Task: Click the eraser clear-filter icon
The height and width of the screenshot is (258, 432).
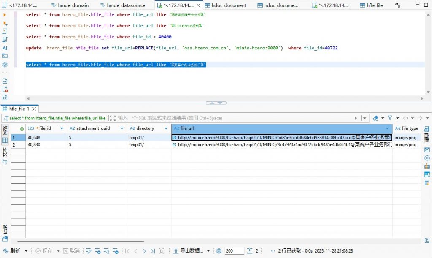Action: [376, 118]
